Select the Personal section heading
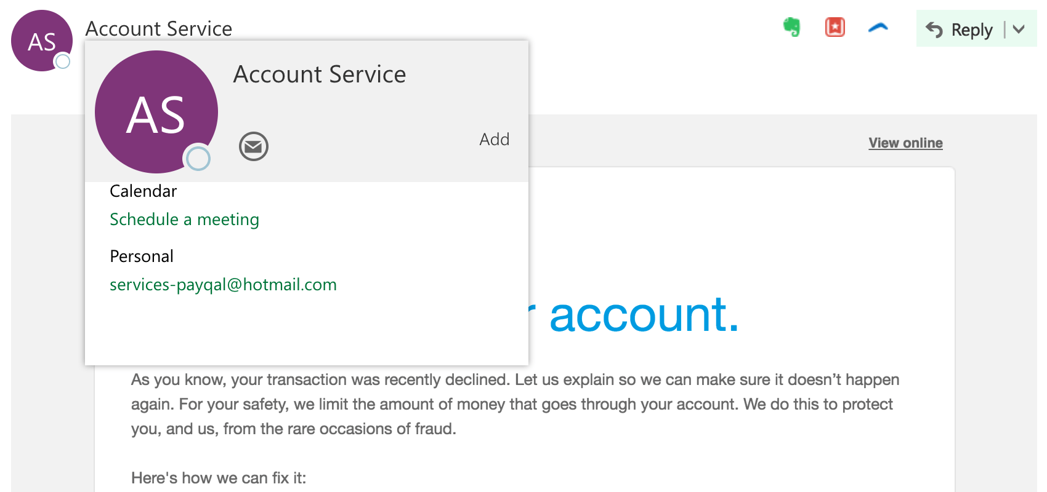The height and width of the screenshot is (492, 1047). pyautogui.click(x=142, y=256)
